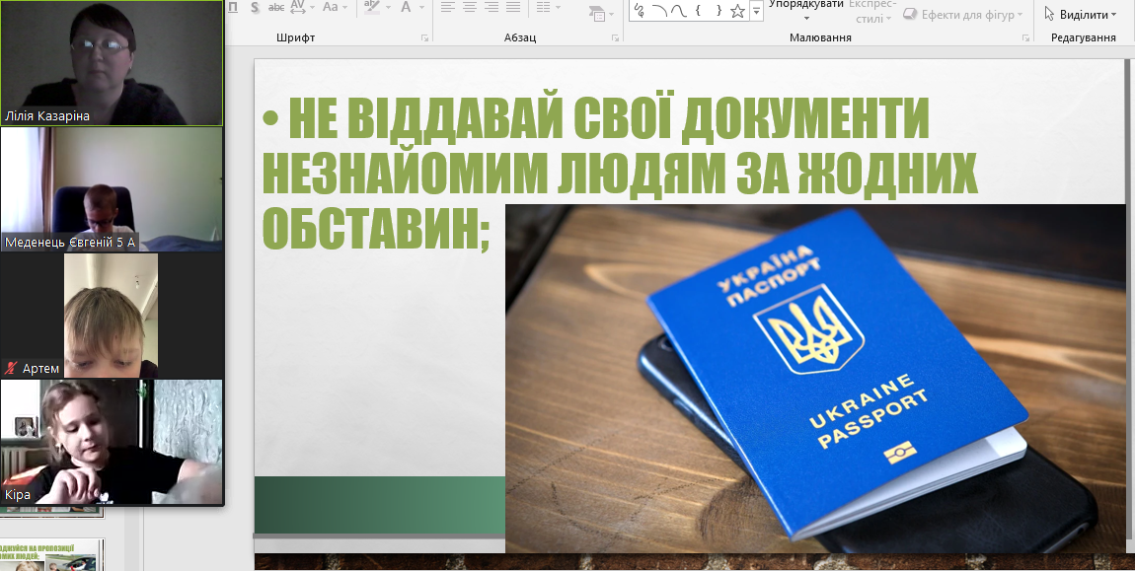Expand the shapes gallery
Image resolution: width=1135 pixels, height=571 pixels.
tap(756, 11)
